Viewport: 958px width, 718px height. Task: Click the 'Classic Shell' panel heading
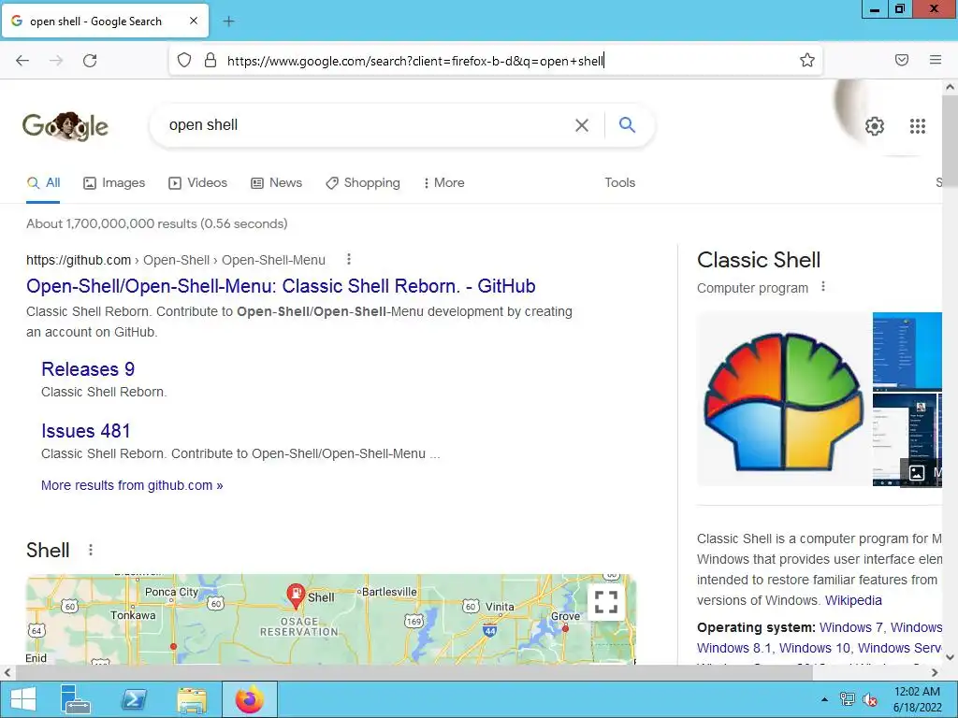pos(759,260)
